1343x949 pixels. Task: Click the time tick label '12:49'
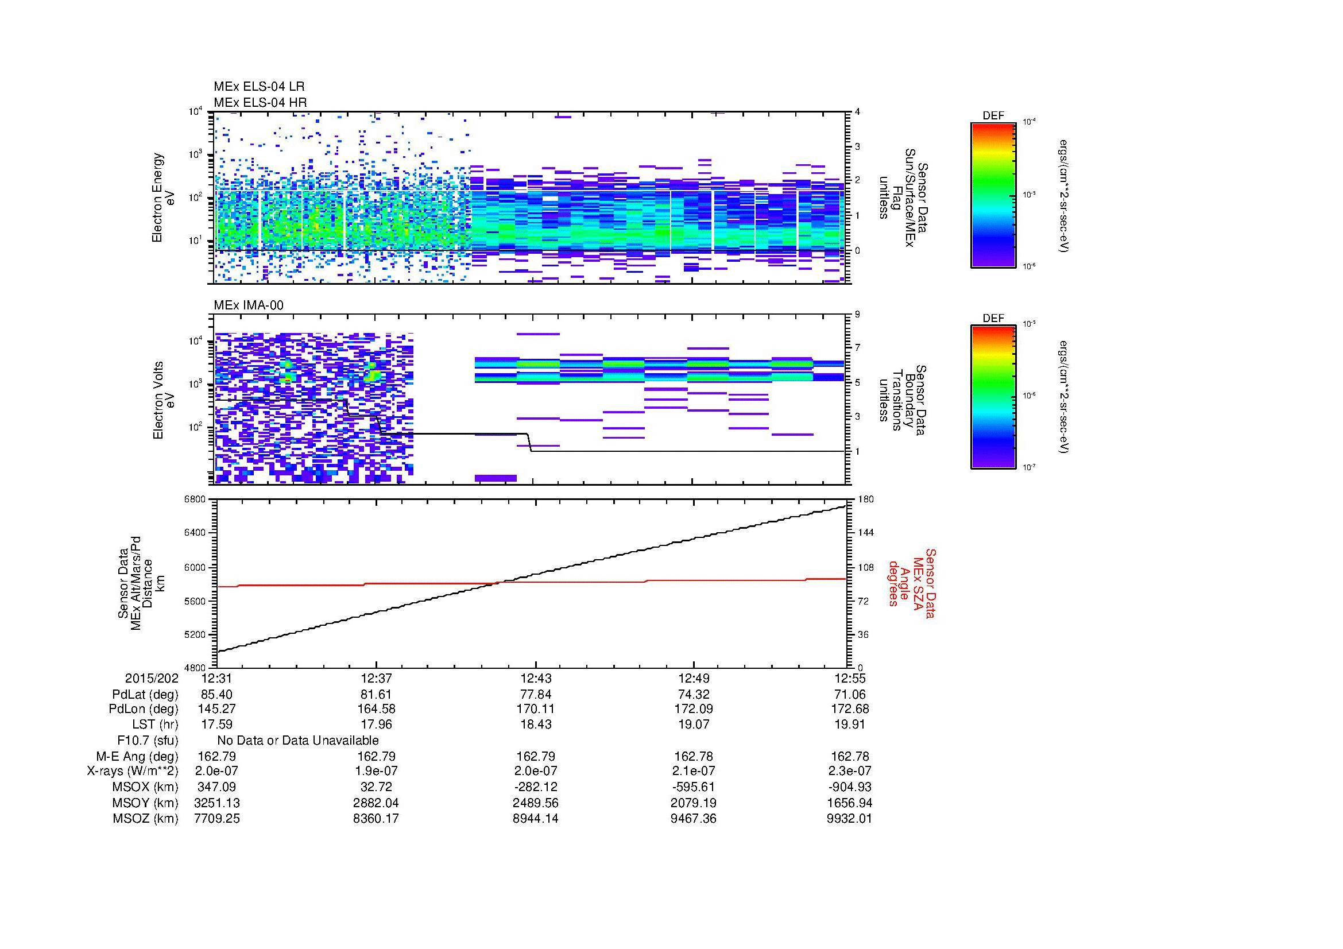(694, 679)
